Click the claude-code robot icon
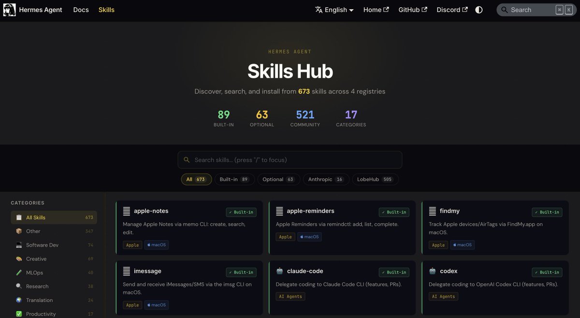This screenshot has width=580, height=318. [x=279, y=271]
